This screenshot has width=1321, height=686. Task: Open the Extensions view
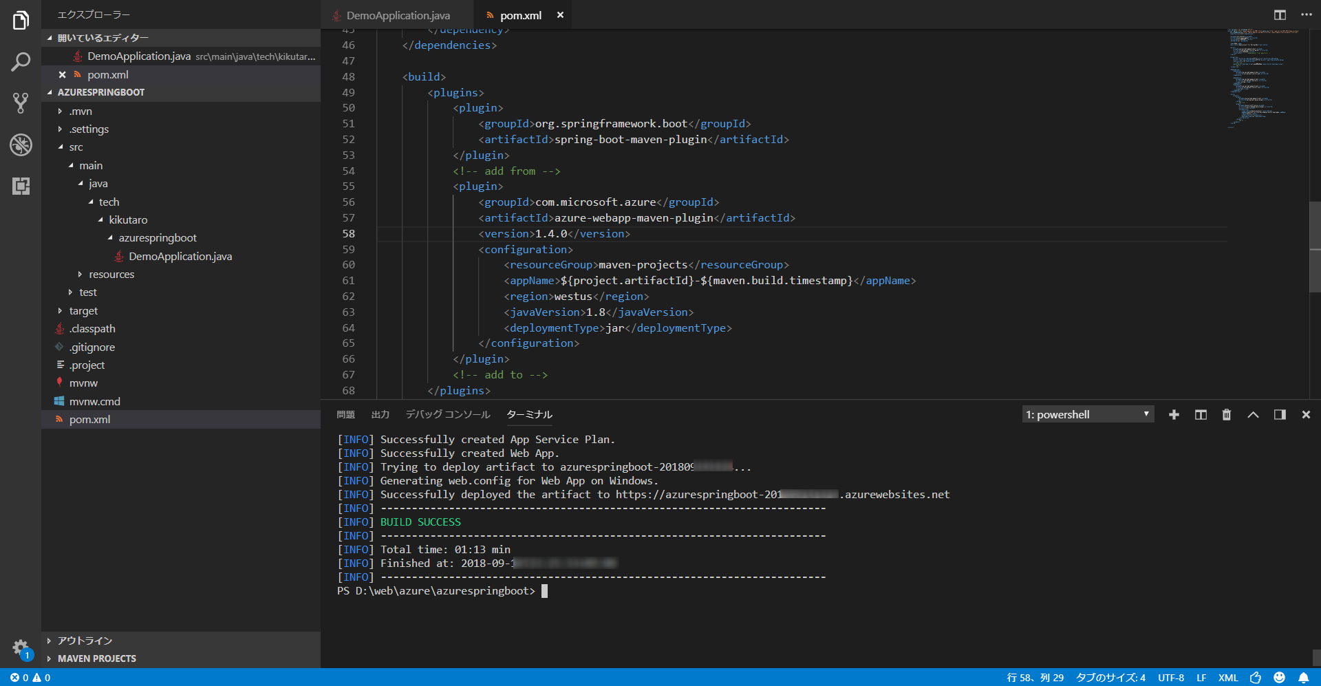[21, 186]
